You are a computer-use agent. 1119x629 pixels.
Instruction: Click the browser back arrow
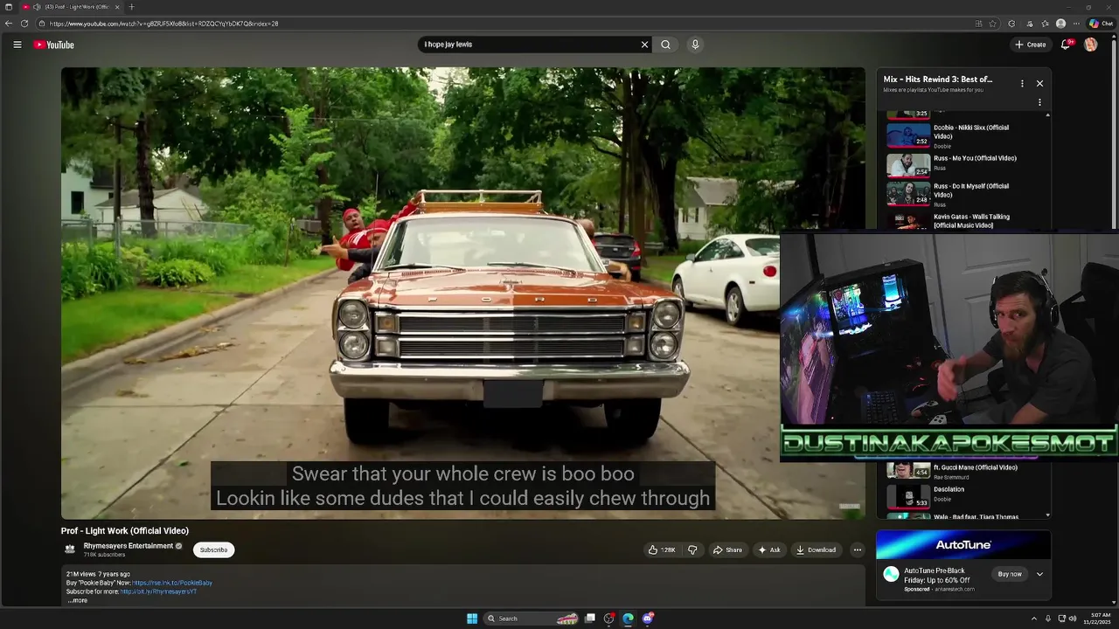pos(9,24)
